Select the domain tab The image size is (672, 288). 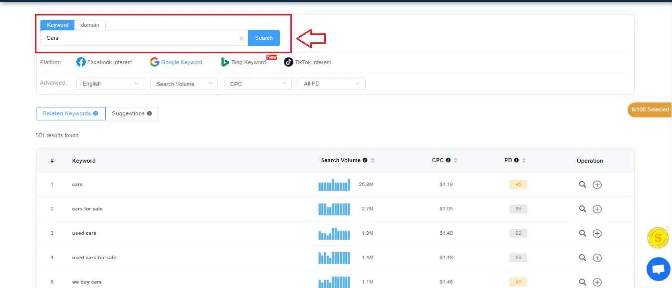point(90,25)
